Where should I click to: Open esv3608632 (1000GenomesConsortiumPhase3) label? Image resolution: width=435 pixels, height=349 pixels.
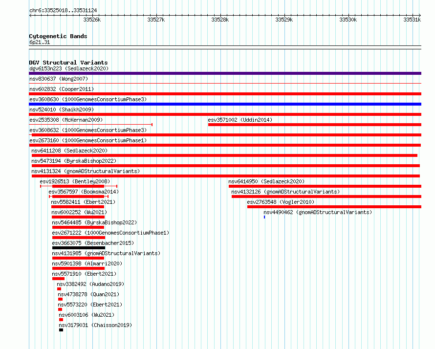click(88, 130)
